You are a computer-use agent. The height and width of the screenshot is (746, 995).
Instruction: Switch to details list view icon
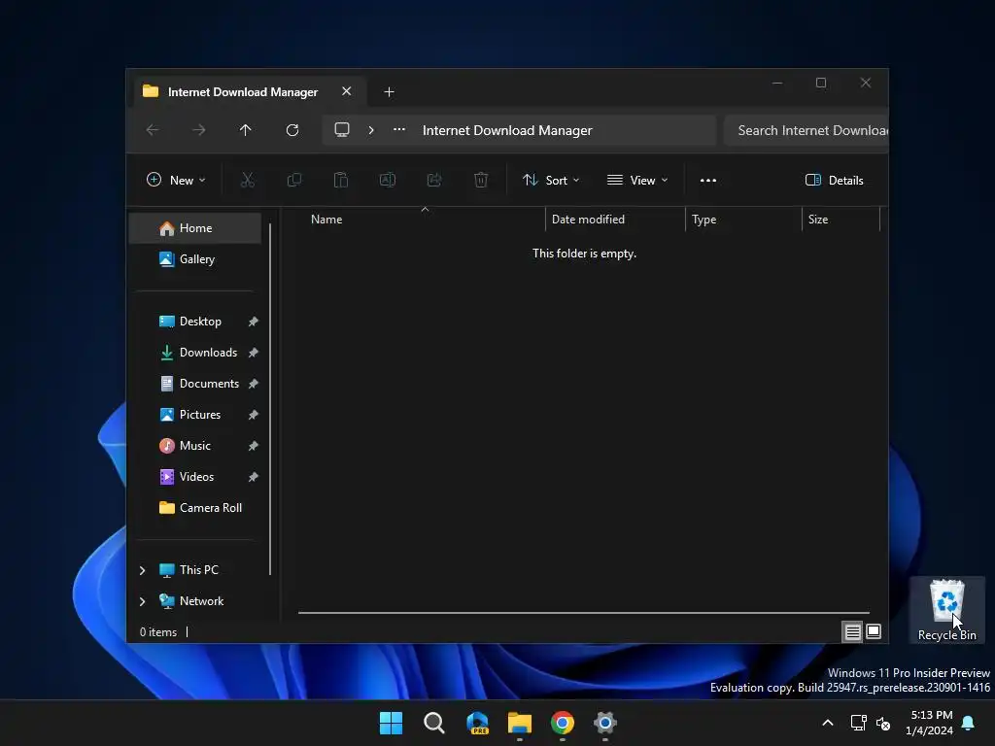(853, 631)
